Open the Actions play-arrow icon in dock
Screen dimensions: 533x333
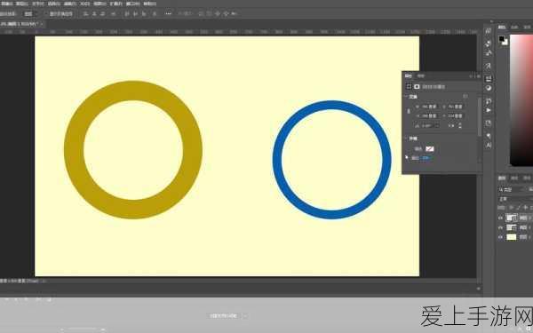[x=489, y=110]
